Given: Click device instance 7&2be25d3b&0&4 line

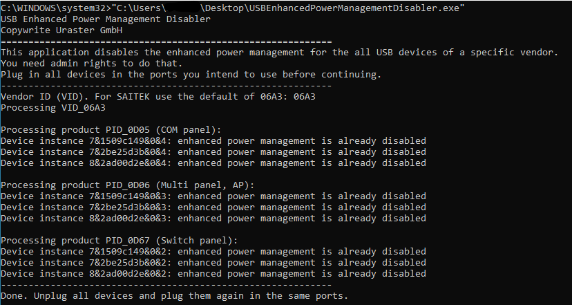Looking at the screenshot, I should click(x=213, y=151).
